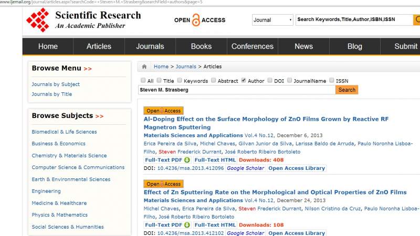Open Chemistry & Materials Science subject
The image size is (420, 236).
point(69,156)
